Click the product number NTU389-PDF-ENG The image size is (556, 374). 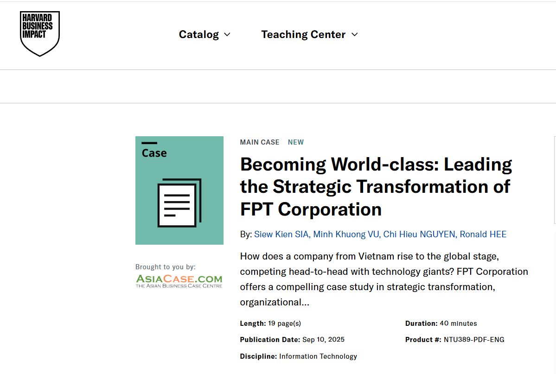coord(474,340)
